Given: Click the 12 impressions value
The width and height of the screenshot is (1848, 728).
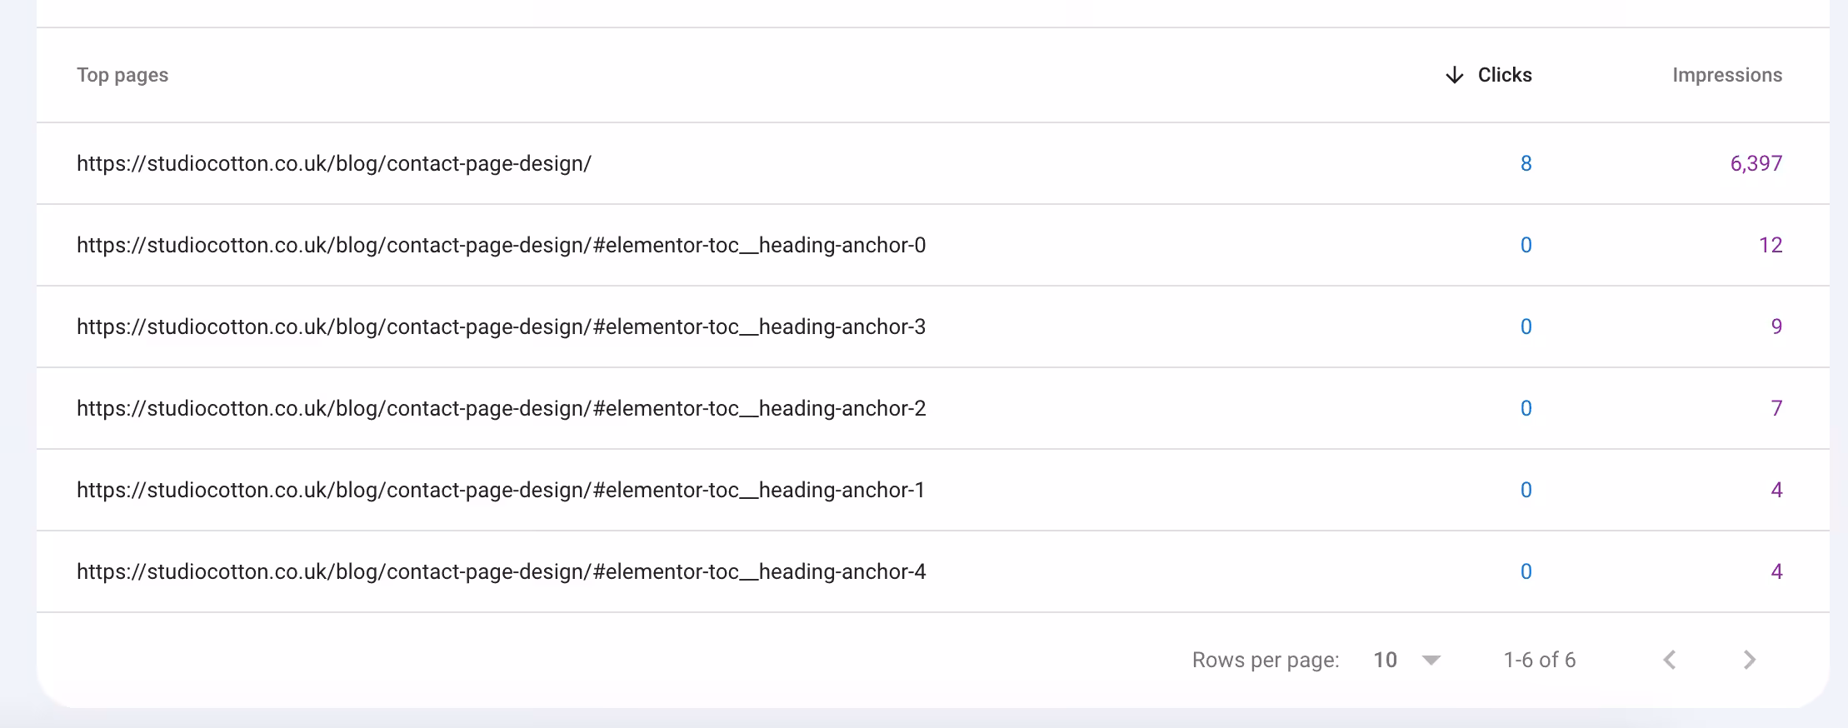Looking at the screenshot, I should click(x=1771, y=245).
